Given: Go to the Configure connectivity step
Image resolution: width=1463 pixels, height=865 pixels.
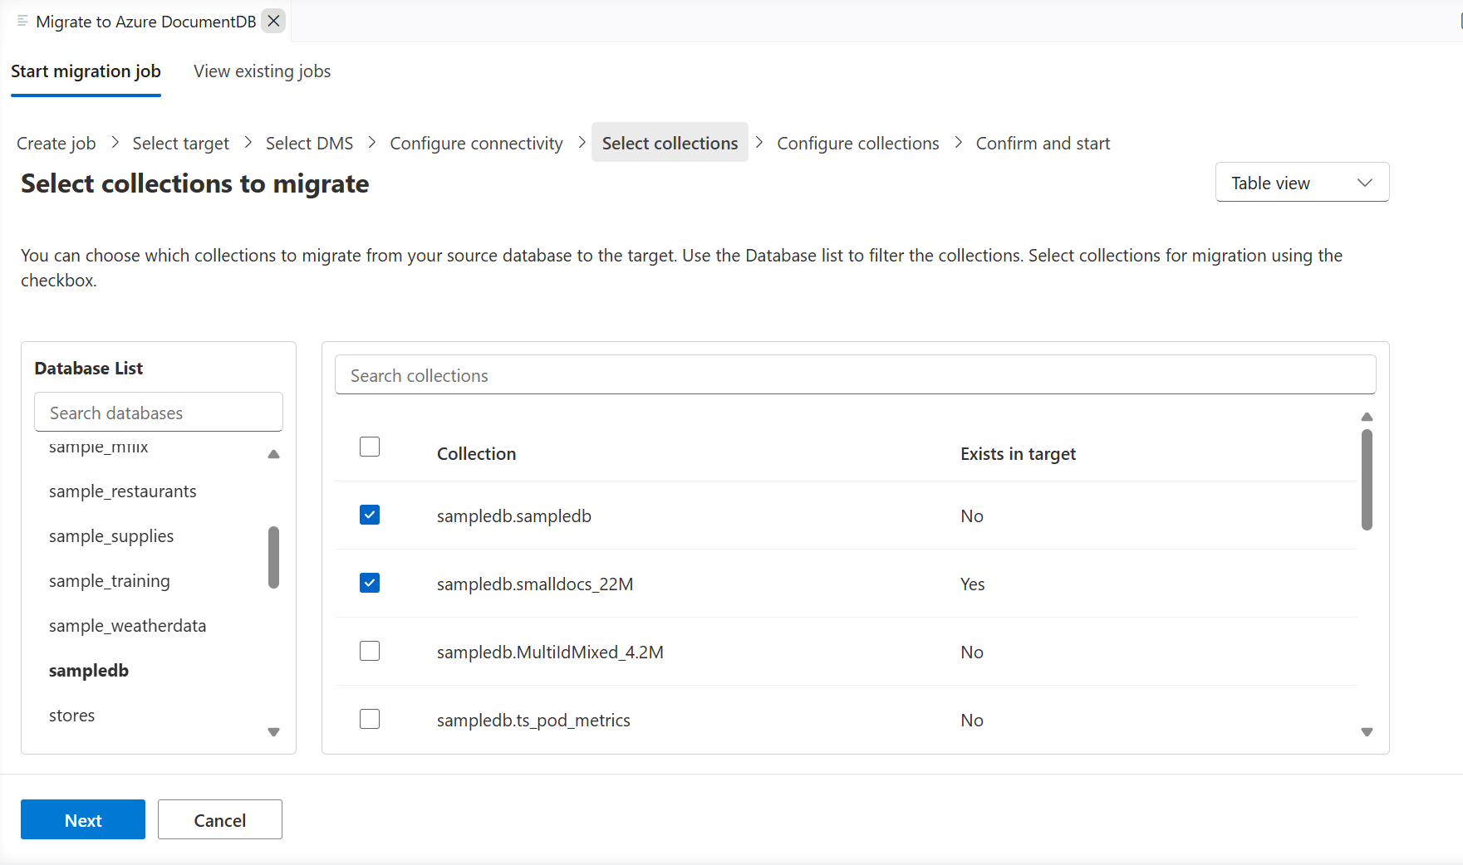Looking at the screenshot, I should (476, 144).
